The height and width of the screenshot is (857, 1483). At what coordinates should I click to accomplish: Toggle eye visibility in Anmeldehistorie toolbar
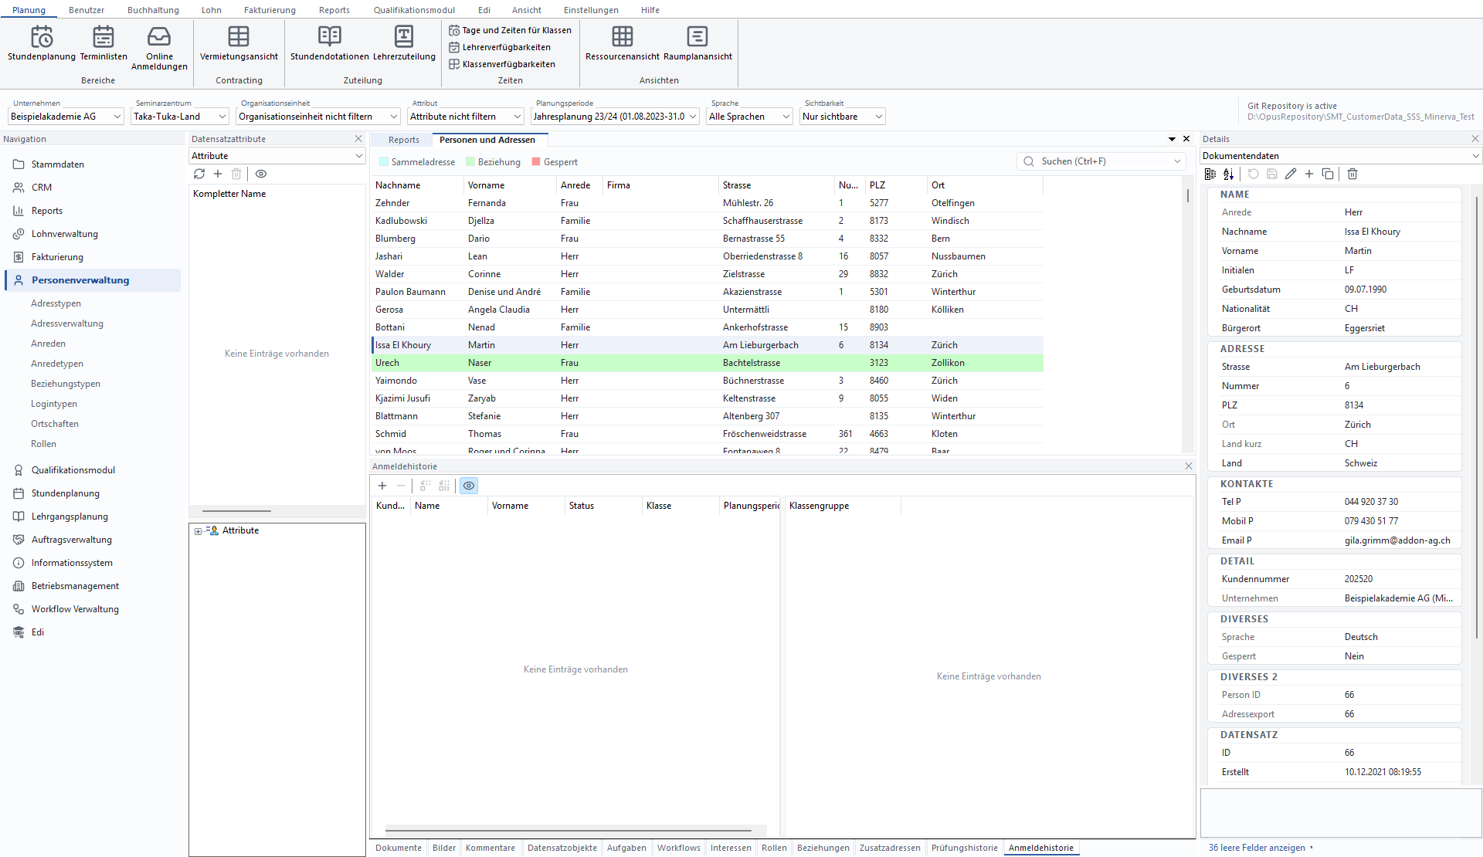click(469, 486)
